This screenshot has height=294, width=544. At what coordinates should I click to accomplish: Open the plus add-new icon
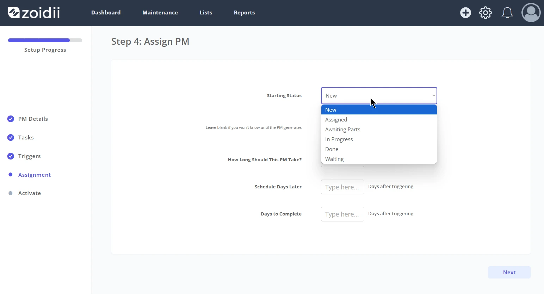[465, 13]
